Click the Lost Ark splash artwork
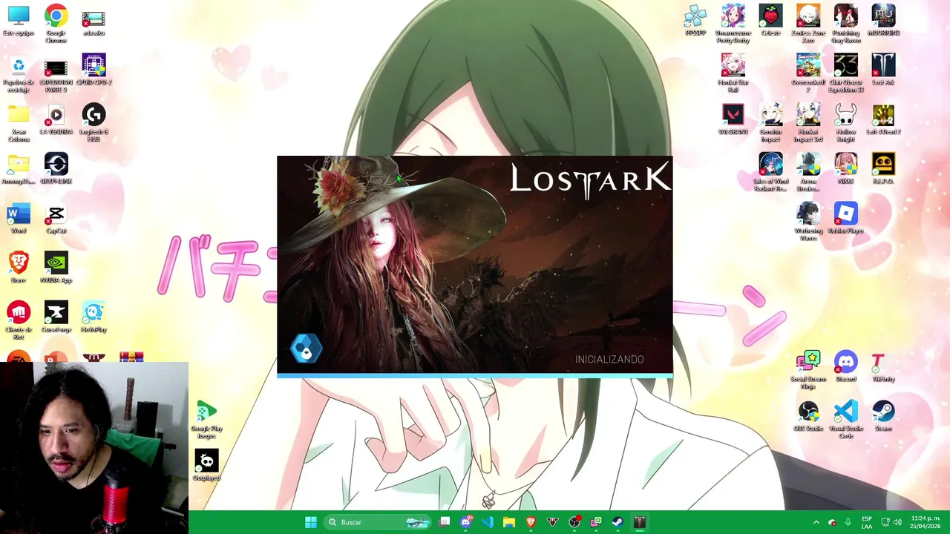This screenshot has height=534, width=950. (475, 264)
